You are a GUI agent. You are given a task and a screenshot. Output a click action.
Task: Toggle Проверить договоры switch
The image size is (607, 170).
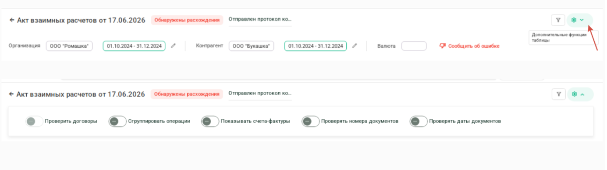[x=34, y=121]
